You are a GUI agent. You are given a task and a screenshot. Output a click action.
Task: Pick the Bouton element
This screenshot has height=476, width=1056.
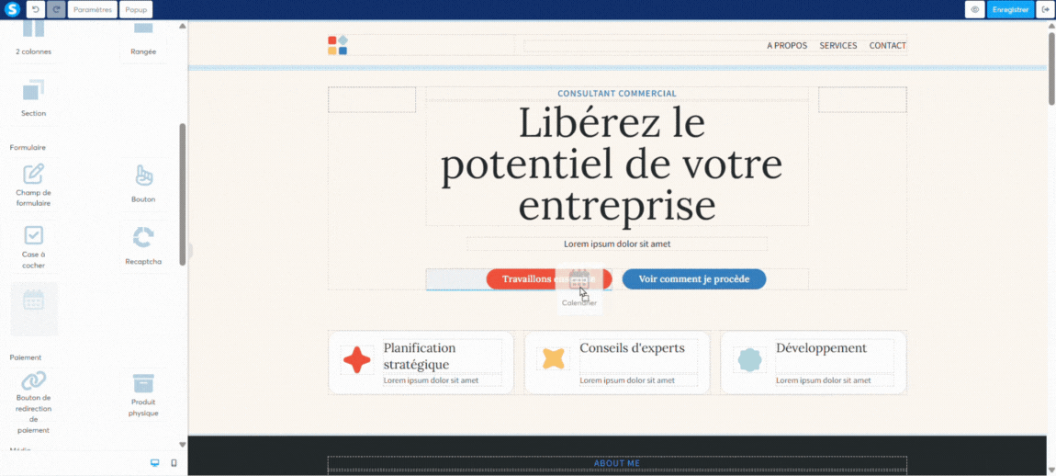tap(143, 184)
